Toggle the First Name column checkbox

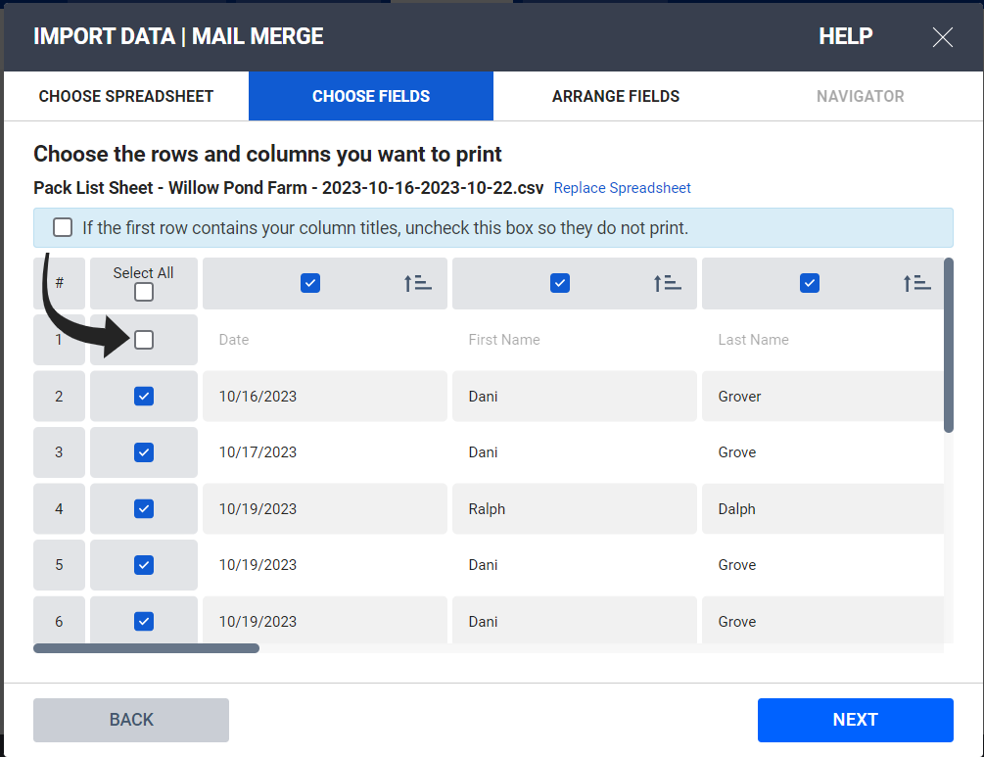[560, 283]
